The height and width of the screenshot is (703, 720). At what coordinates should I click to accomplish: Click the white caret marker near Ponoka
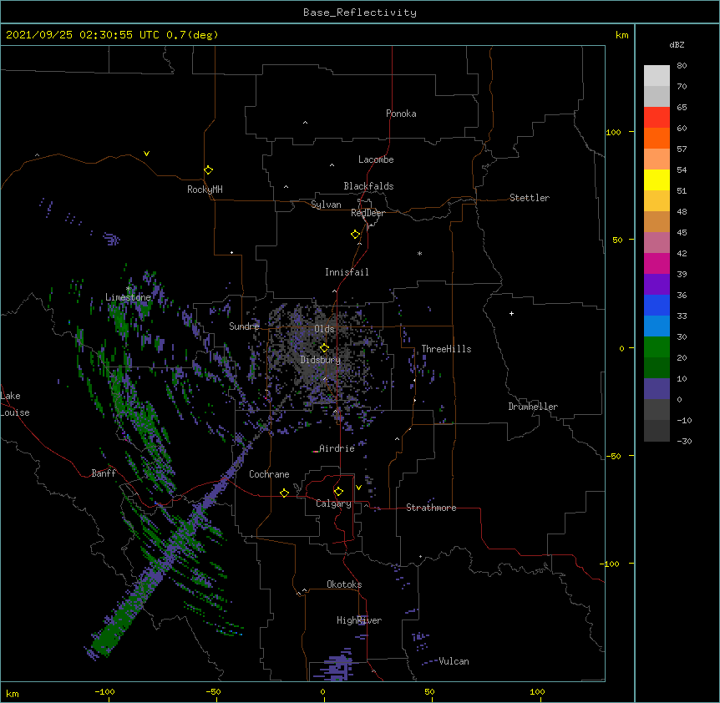tap(305, 123)
